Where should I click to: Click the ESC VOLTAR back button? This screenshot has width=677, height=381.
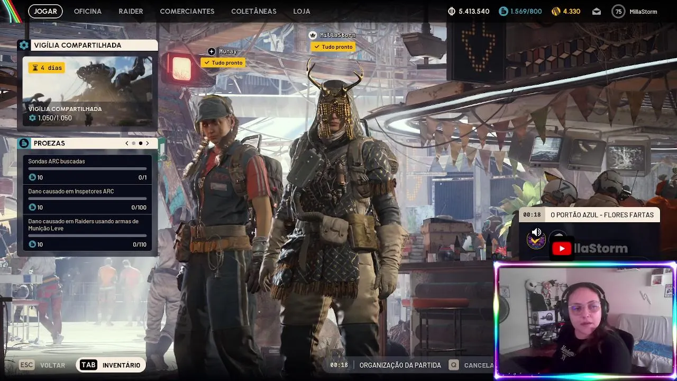[42, 365]
